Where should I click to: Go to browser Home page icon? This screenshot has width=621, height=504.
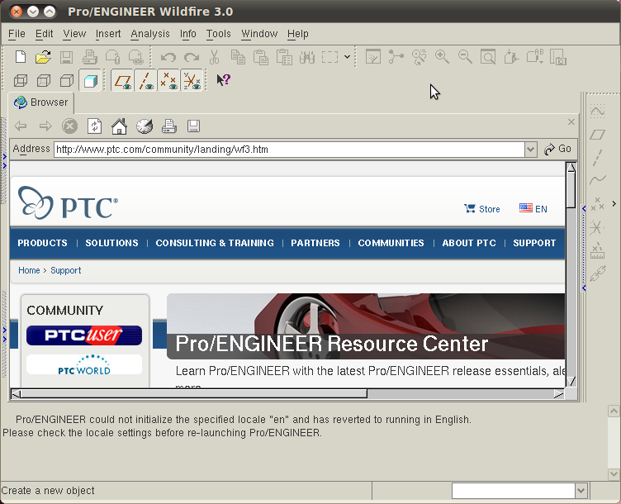[119, 126]
